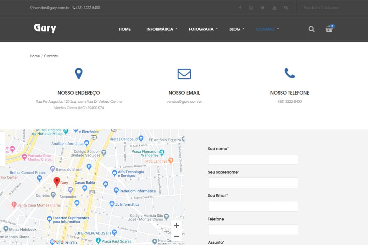
Task: Open the Instagram social link
Action: pos(251,8)
